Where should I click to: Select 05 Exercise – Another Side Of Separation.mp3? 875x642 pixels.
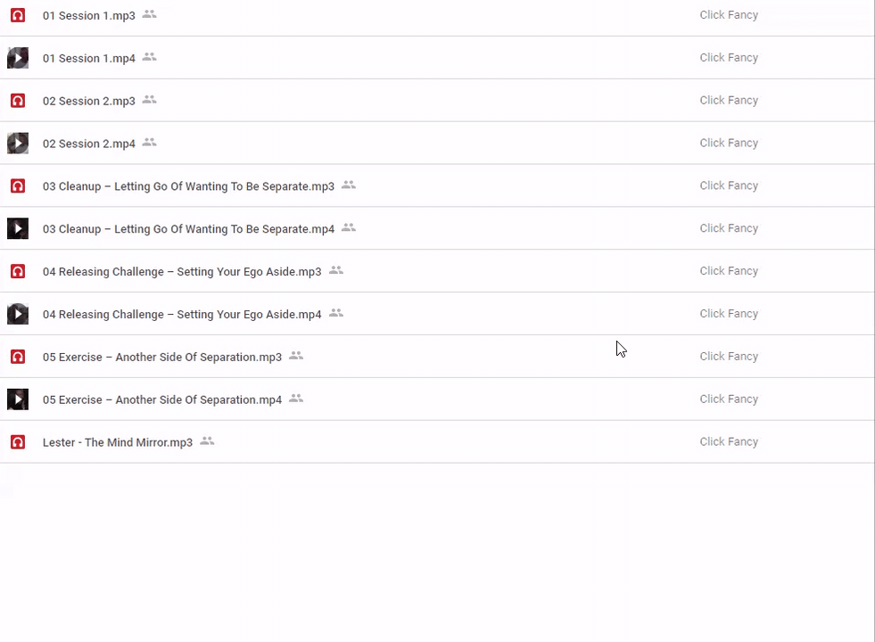click(x=162, y=358)
